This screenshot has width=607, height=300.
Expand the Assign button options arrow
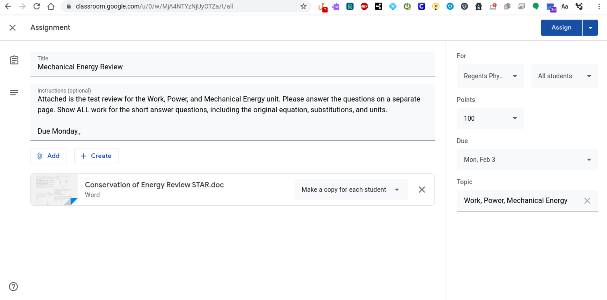coord(590,28)
